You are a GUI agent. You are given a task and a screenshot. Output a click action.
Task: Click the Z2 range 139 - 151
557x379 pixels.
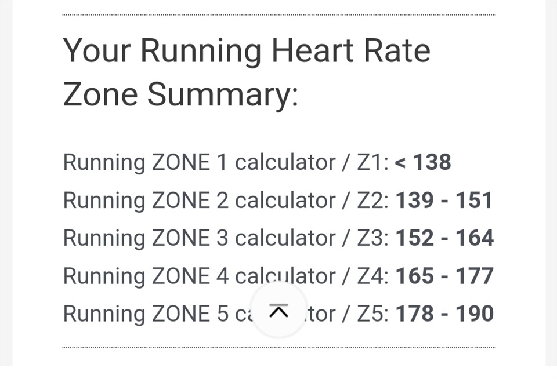(444, 200)
